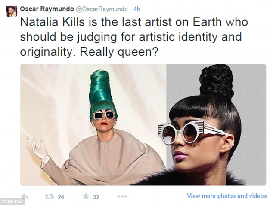Click the retweet count 24

tap(61, 197)
